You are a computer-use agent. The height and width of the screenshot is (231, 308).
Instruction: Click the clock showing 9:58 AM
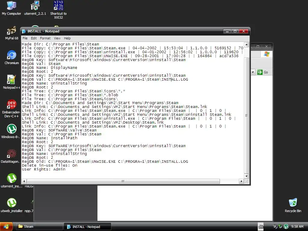[x=297, y=226]
